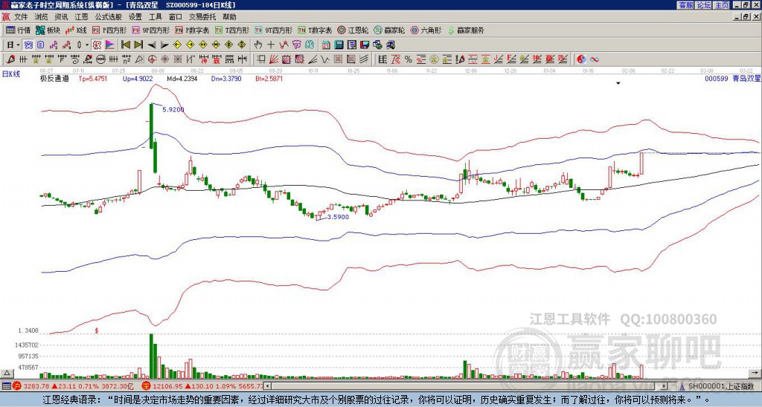Open the P四方形 tool
This screenshot has width=762, height=407.
click(109, 30)
